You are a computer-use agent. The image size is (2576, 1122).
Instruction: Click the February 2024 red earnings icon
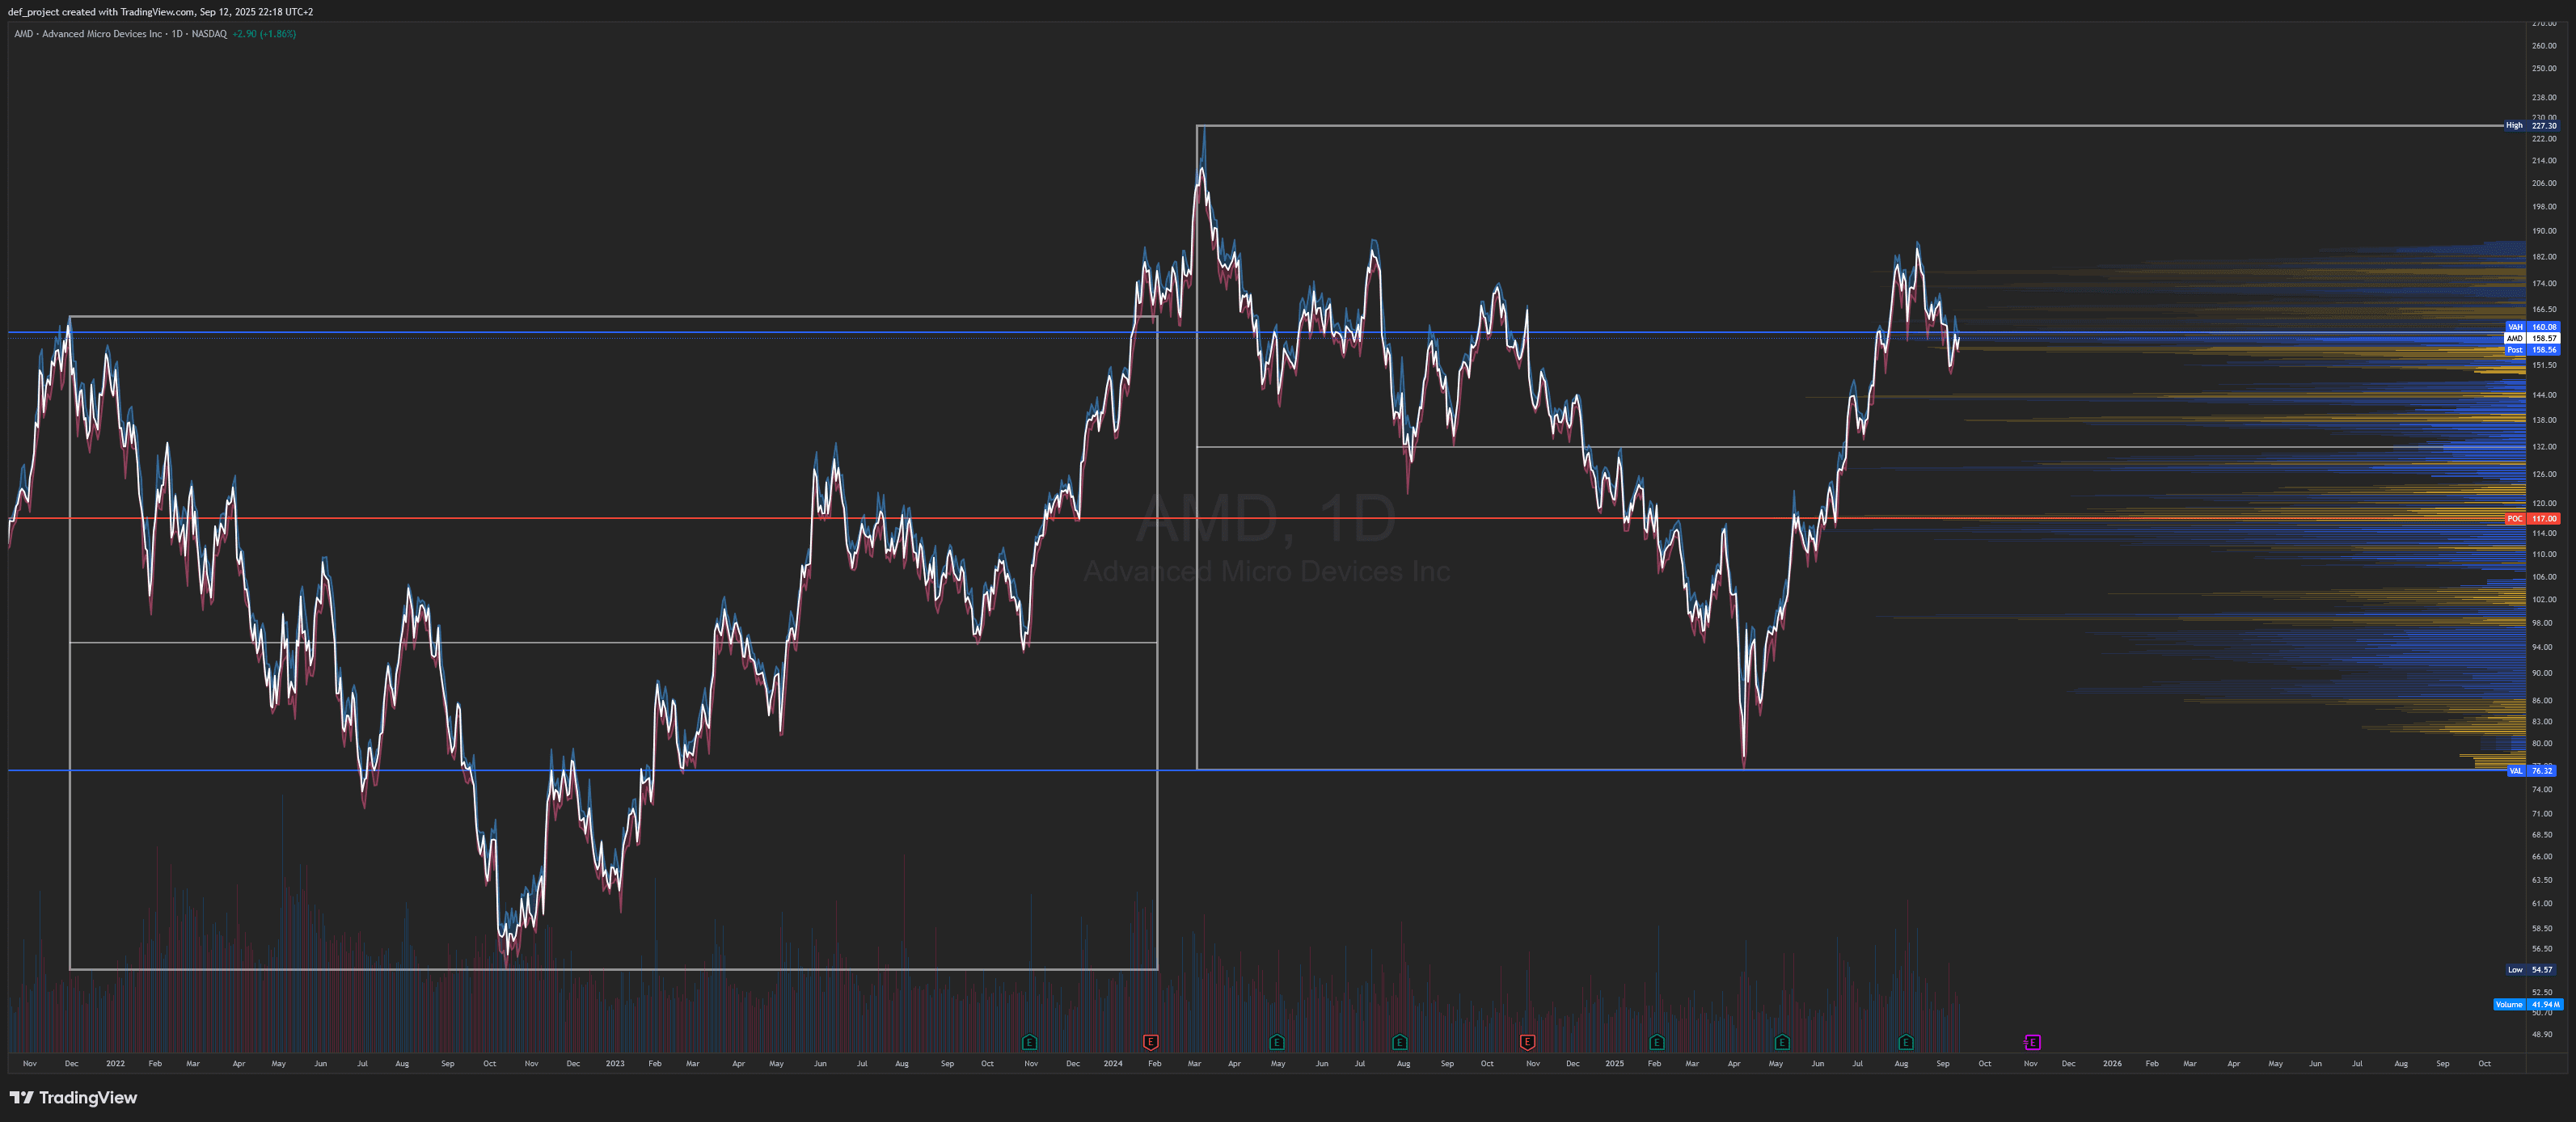click(1151, 1042)
